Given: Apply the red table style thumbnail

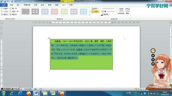Looking at the screenshot, I should click(x=54, y=11).
